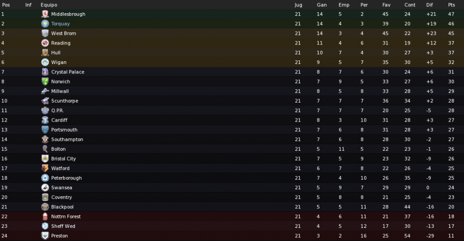
Task: Click the Cardiff club badge
Action: pyautogui.click(x=45, y=120)
